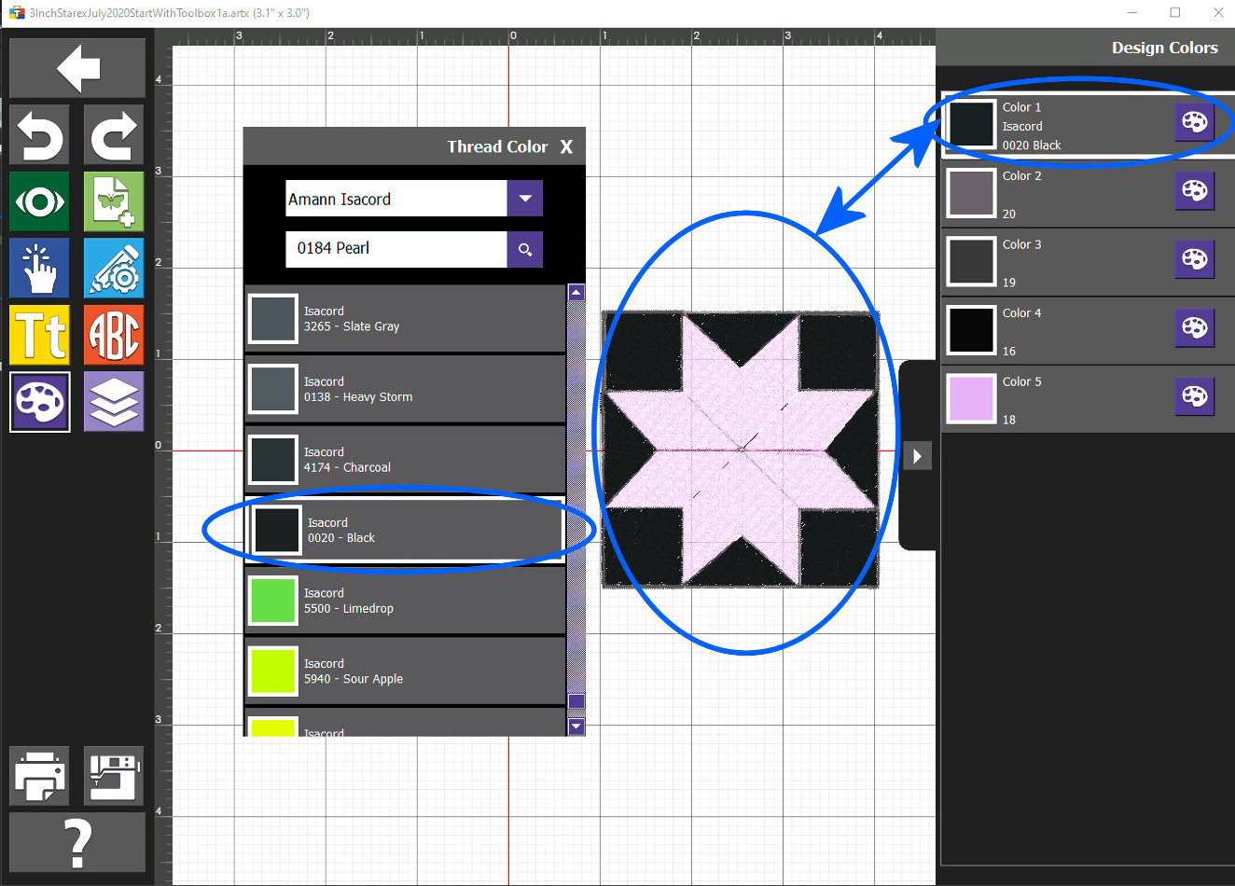Open the orange ABC monogram tool
This screenshot has width=1235, height=886.
point(114,335)
